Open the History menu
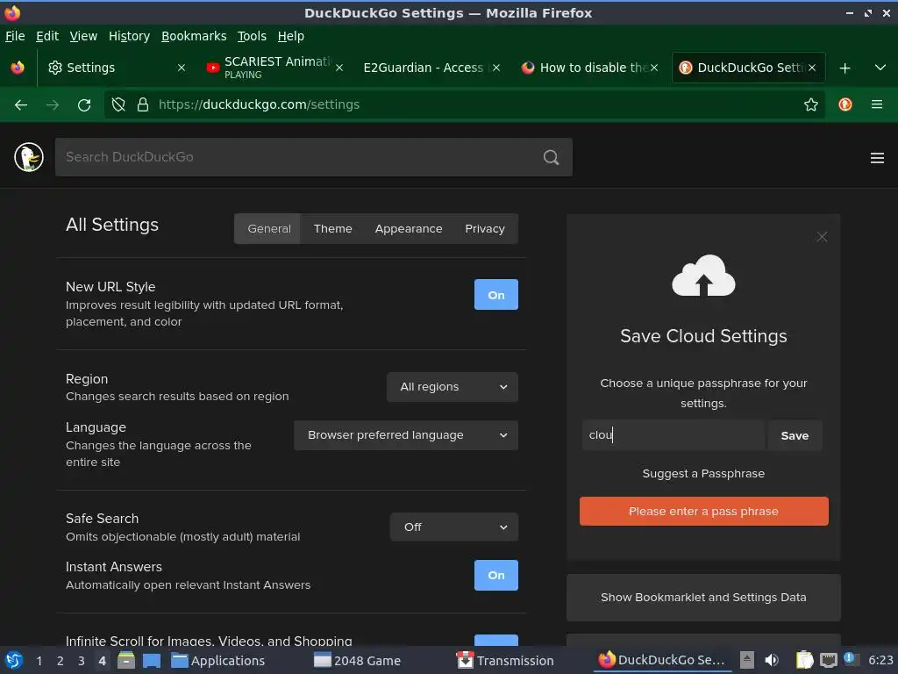 (x=129, y=36)
